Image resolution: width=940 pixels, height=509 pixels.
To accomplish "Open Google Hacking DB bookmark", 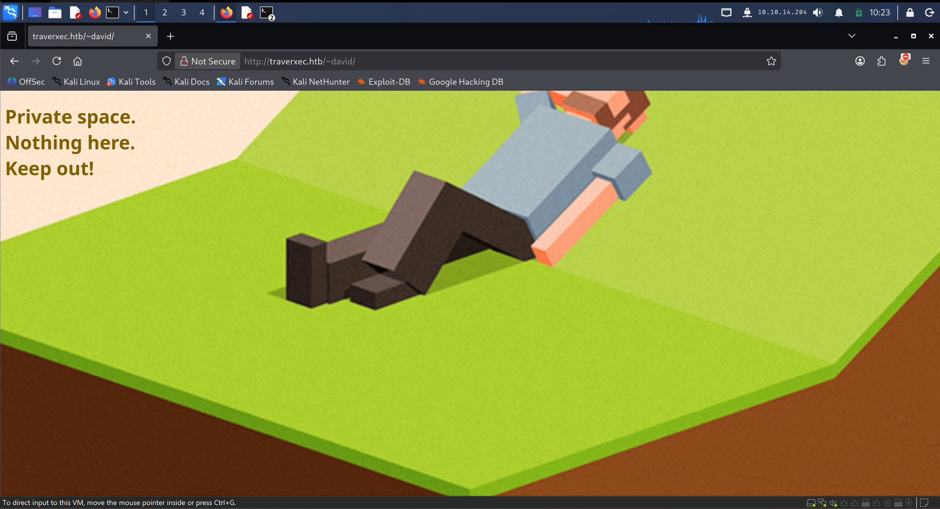I will (461, 82).
